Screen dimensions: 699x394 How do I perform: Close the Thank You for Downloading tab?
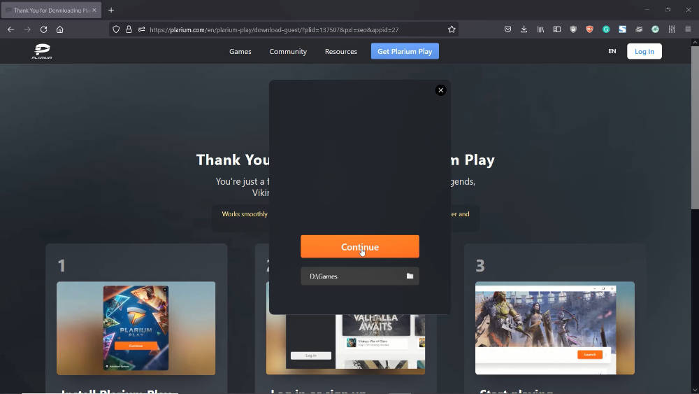[x=94, y=10]
